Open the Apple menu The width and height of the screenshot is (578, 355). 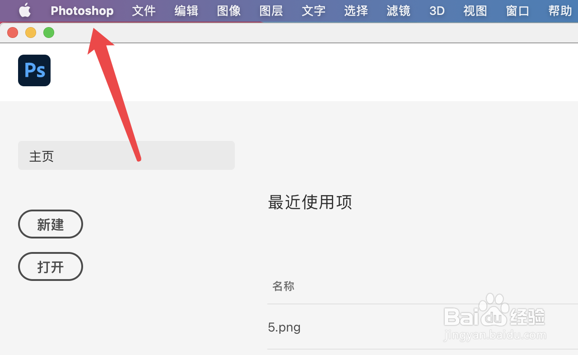25,10
